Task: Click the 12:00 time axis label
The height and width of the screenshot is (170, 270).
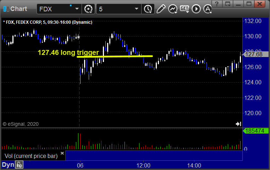Action: pos(143,165)
